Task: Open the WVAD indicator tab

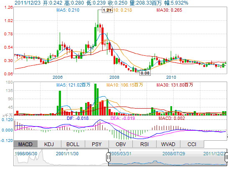Action: coord(168,144)
